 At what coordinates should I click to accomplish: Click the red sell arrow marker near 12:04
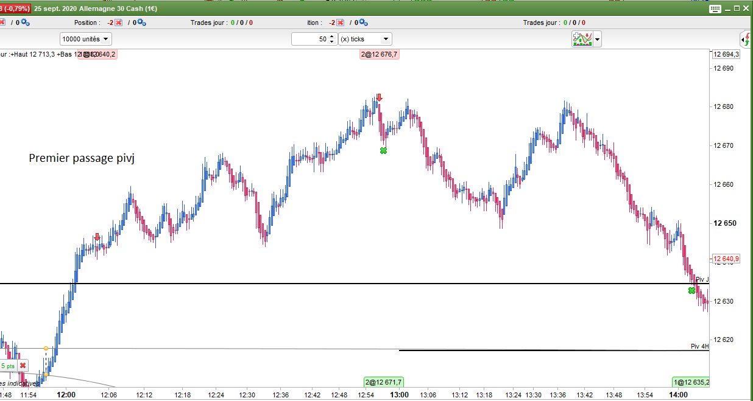click(x=97, y=237)
